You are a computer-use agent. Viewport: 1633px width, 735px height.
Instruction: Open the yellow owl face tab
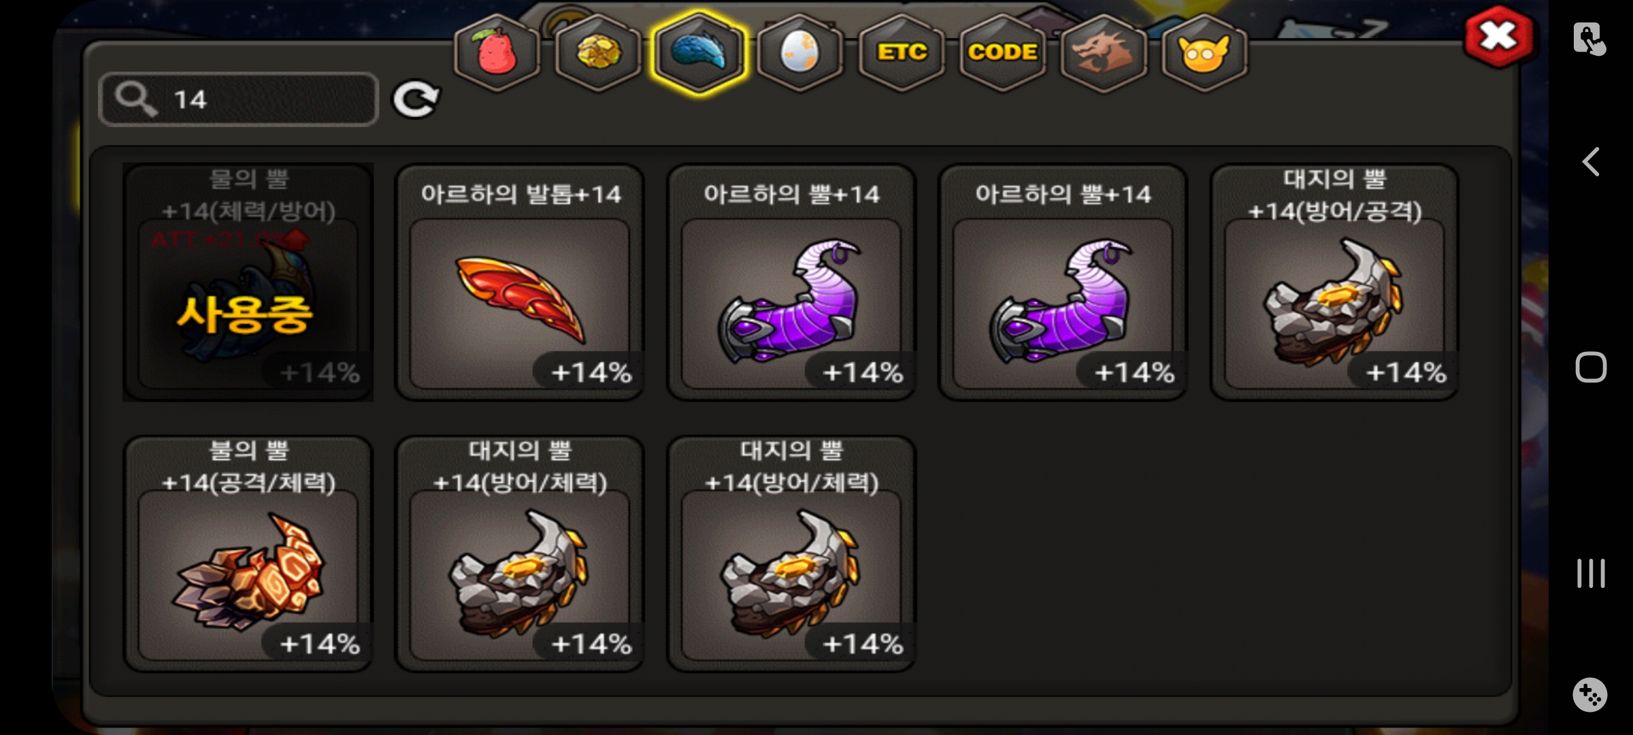click(x=1204, y=53)
